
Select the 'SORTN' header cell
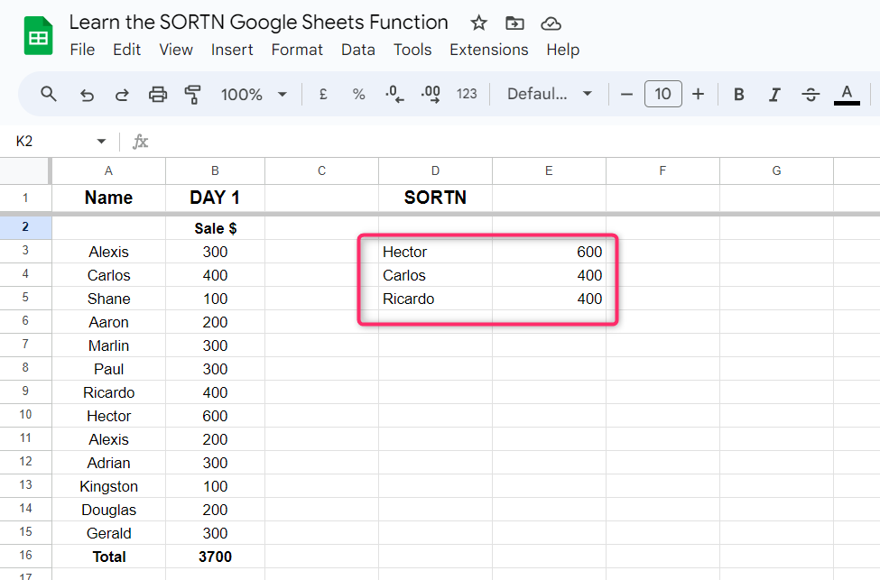[436, 198]
